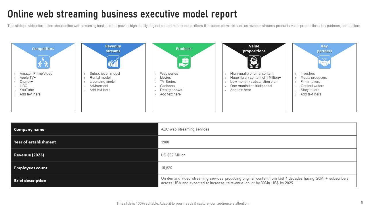Select the US $52 Million revenue value
Image resolution: width=368 pixels, height=207 pixels.
point(173,155)
